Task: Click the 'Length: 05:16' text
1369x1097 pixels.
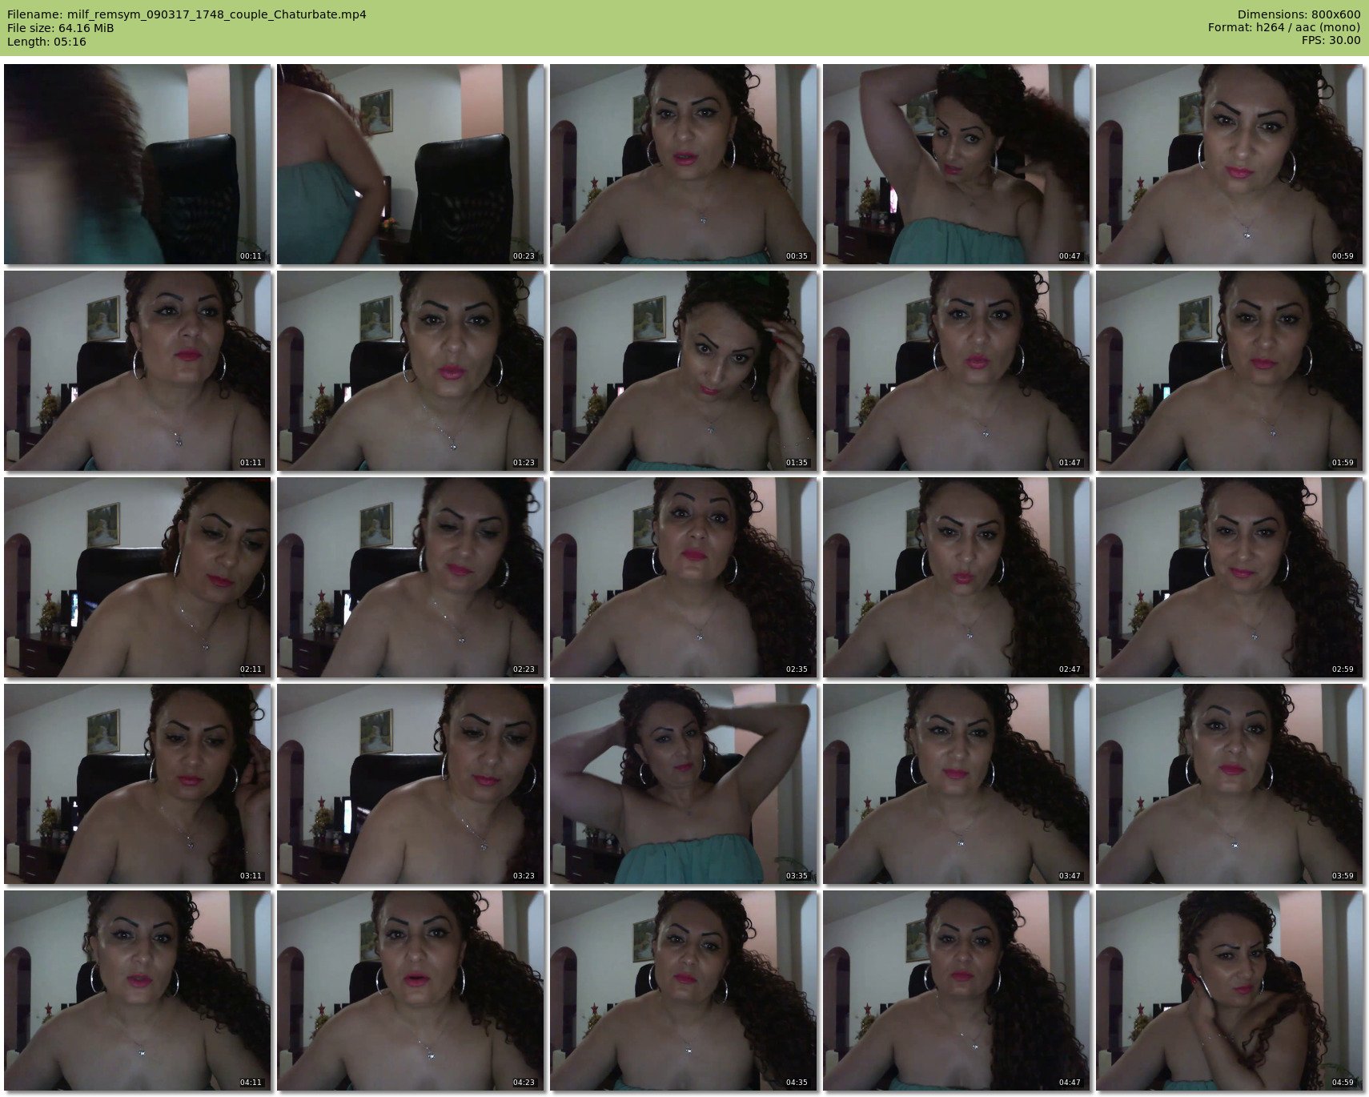Action: (x=46, y=42)
